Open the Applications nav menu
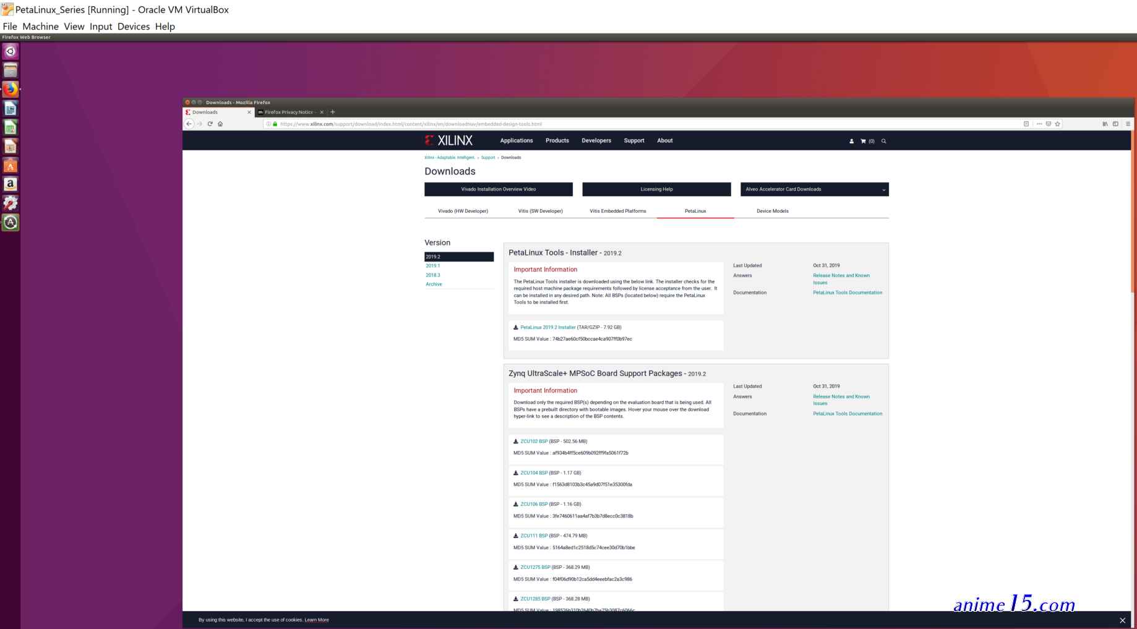The height and width of the screenshot is (629, 1137). [x=517, y=140]
